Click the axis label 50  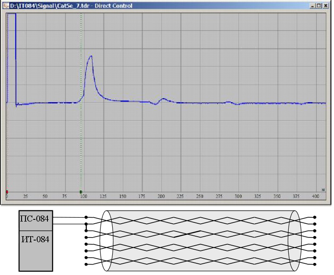(x=45, y=196)
